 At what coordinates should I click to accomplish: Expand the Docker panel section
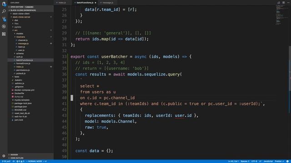pos(30,155)
